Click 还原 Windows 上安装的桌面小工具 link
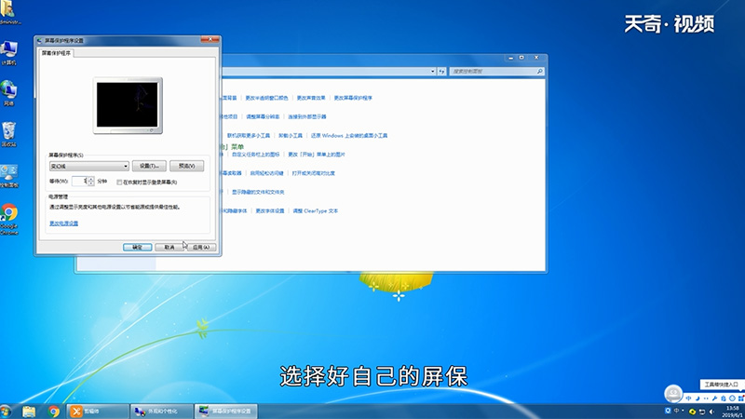The width and height of the screenshot is (745, 419). (349, 135)
